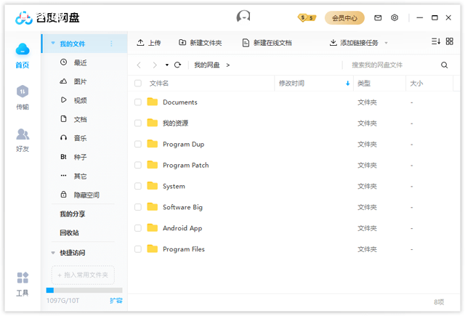Expand breadcrumb arrow after 我的网盘
465x316 pixels.
(x=227, y=65)
